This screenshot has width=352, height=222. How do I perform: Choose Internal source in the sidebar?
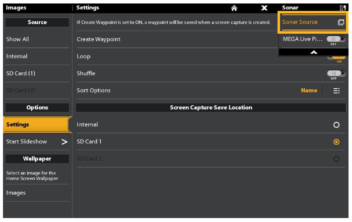pos(36,56)
